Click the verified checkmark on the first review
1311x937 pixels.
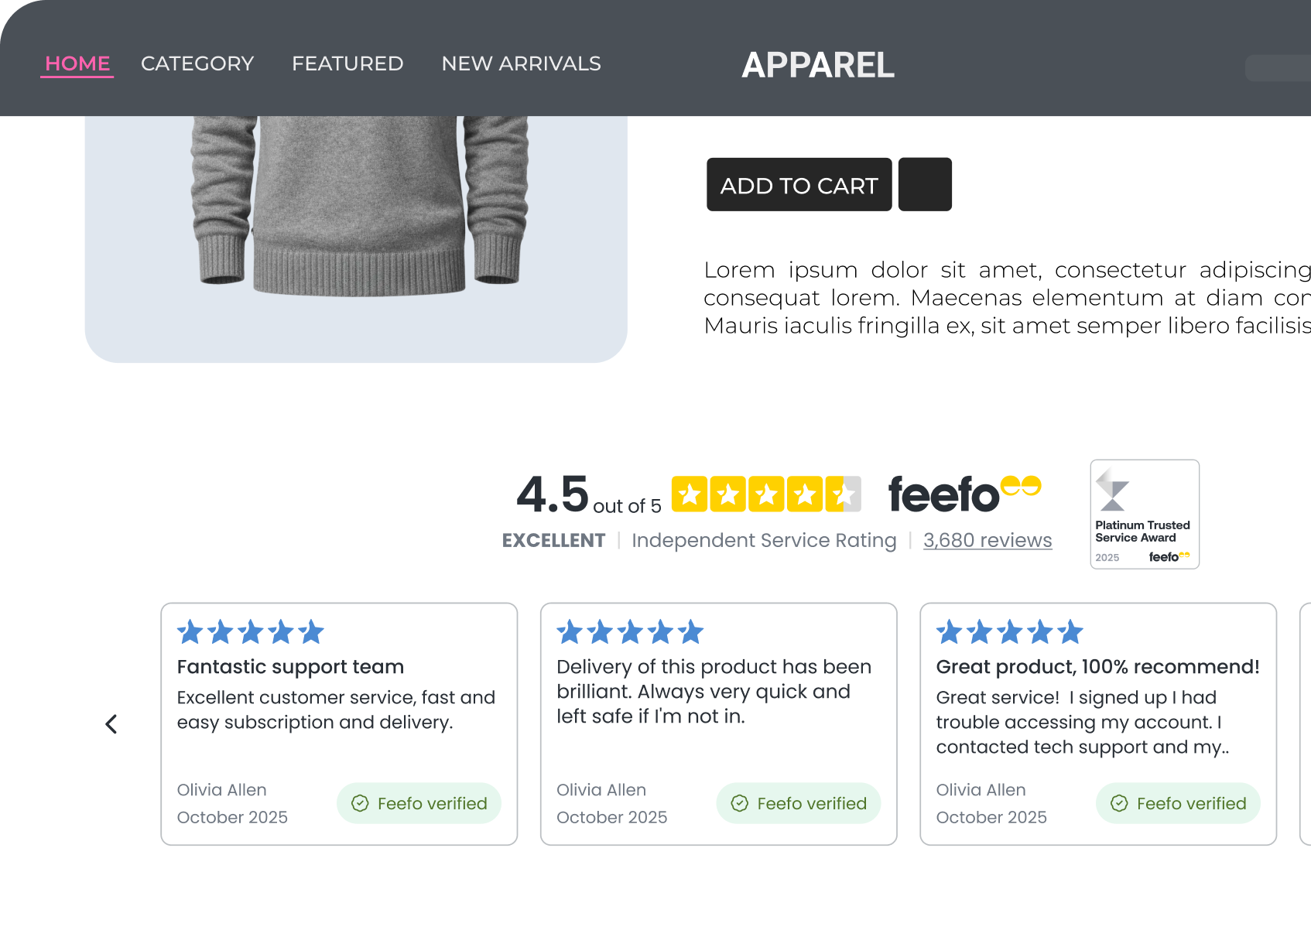pyautogui.click(x=360, y=803)
